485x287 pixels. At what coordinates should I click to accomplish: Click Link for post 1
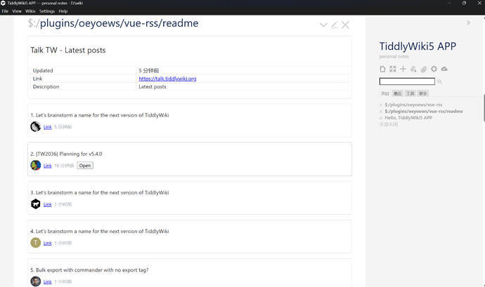47,127
